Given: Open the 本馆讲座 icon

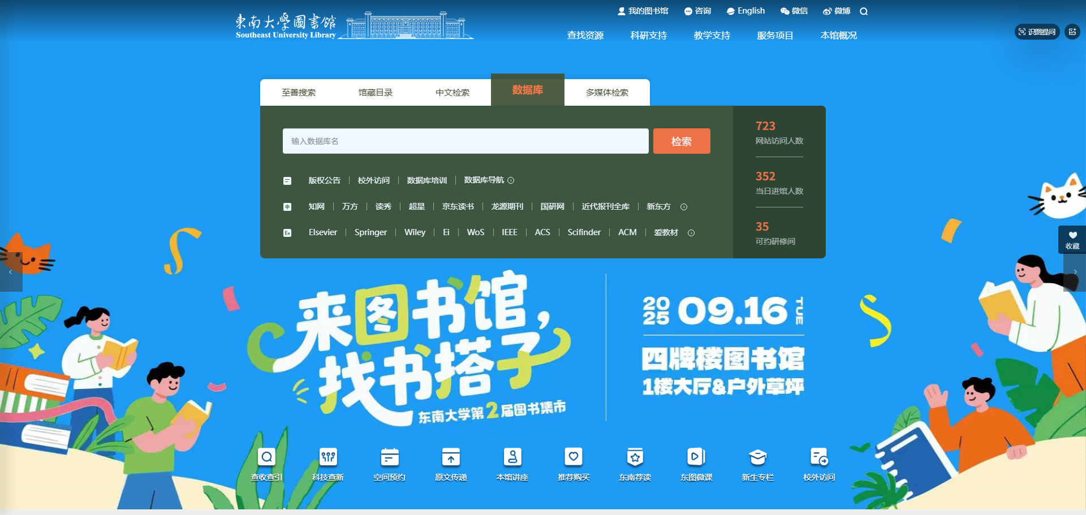Looking at the screenshot, I should 512,457.
